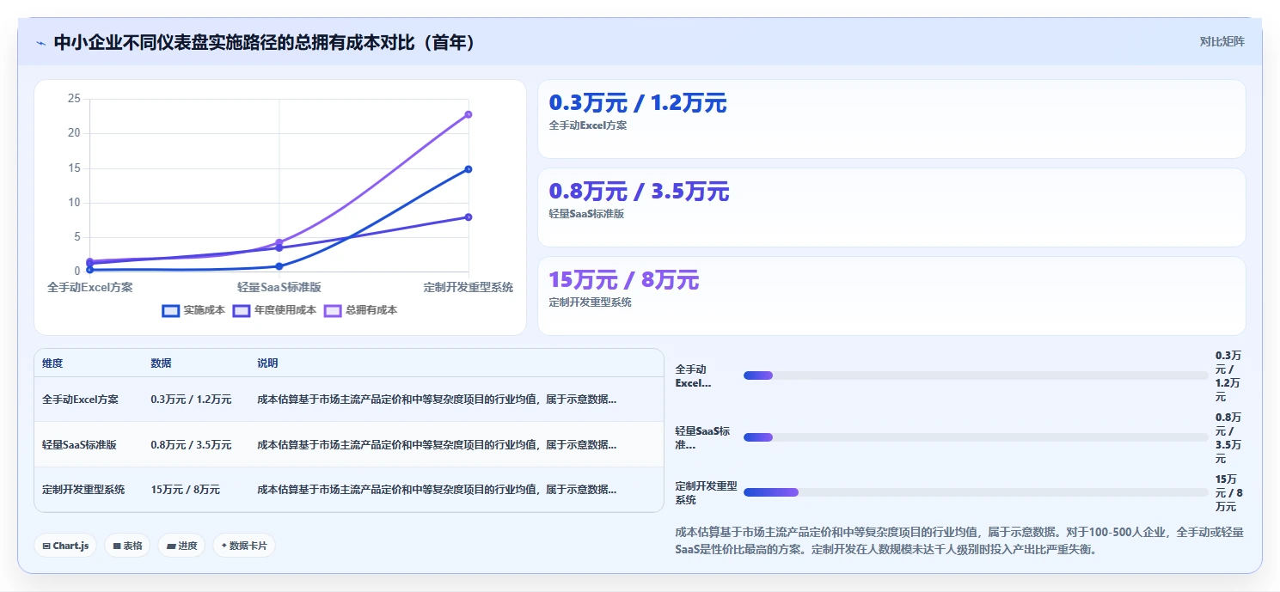Click the 定制开发重型系统 progress row label
This screenshot has height=592, width=1280.
[x=706, y=493]
